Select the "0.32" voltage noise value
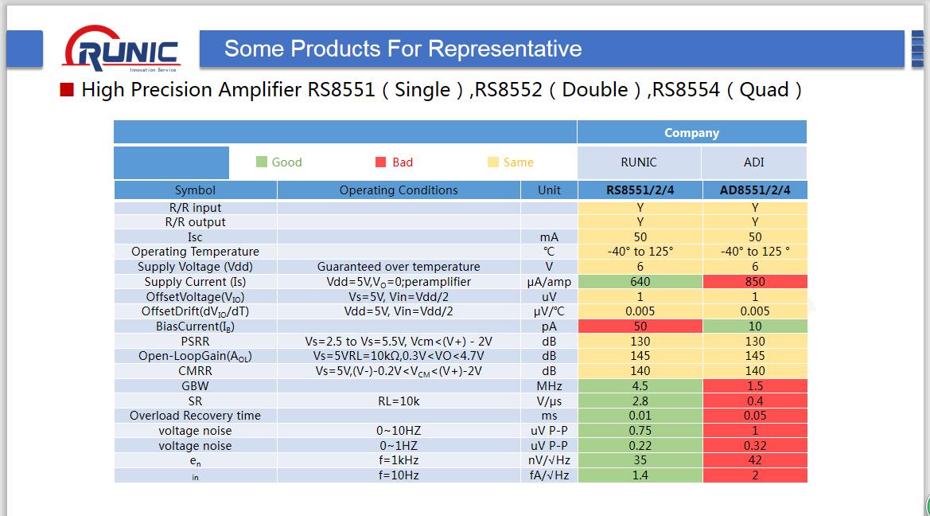 click(x=755, y=445)
